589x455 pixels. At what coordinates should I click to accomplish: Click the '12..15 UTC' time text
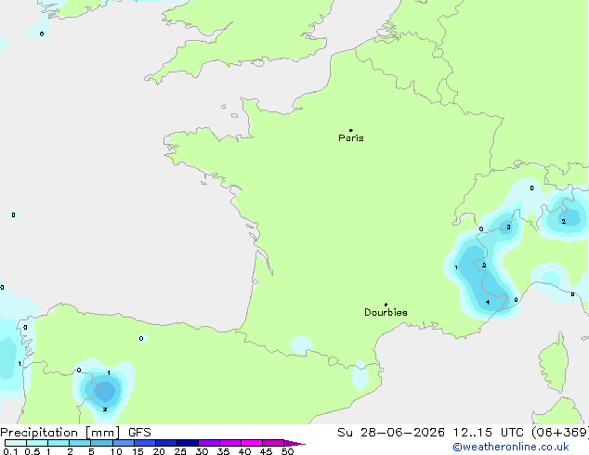click(488, 433)
